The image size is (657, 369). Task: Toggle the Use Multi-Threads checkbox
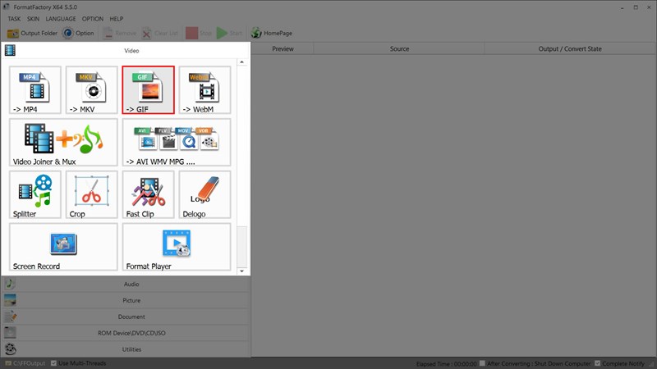54,362
